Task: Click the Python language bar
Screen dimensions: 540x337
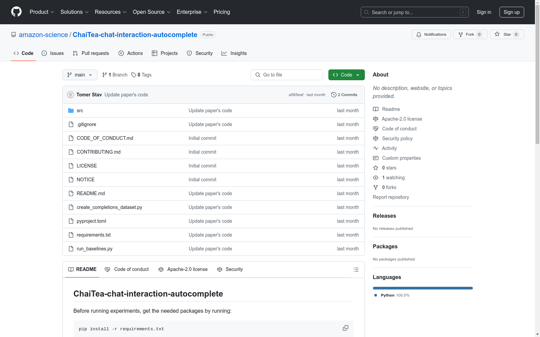Action: [423, 288]
